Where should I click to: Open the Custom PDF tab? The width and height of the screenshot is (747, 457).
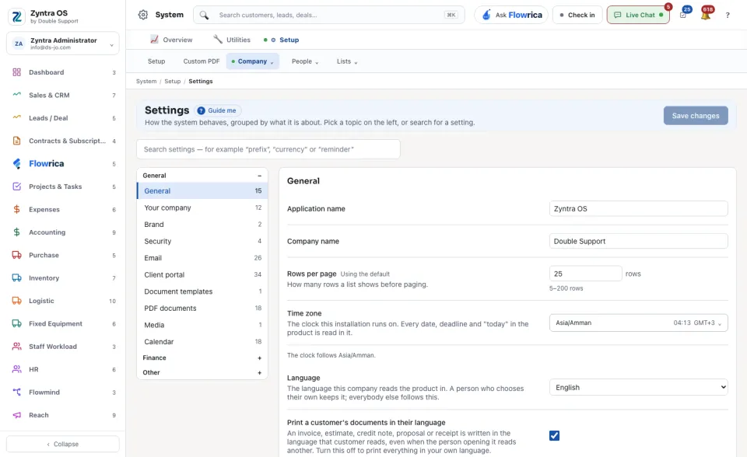click(x=202, y=61)
